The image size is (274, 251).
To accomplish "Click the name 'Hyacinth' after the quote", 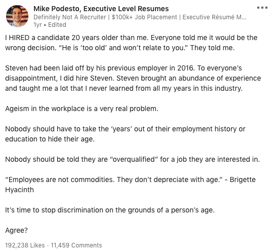I will [19, 190].
